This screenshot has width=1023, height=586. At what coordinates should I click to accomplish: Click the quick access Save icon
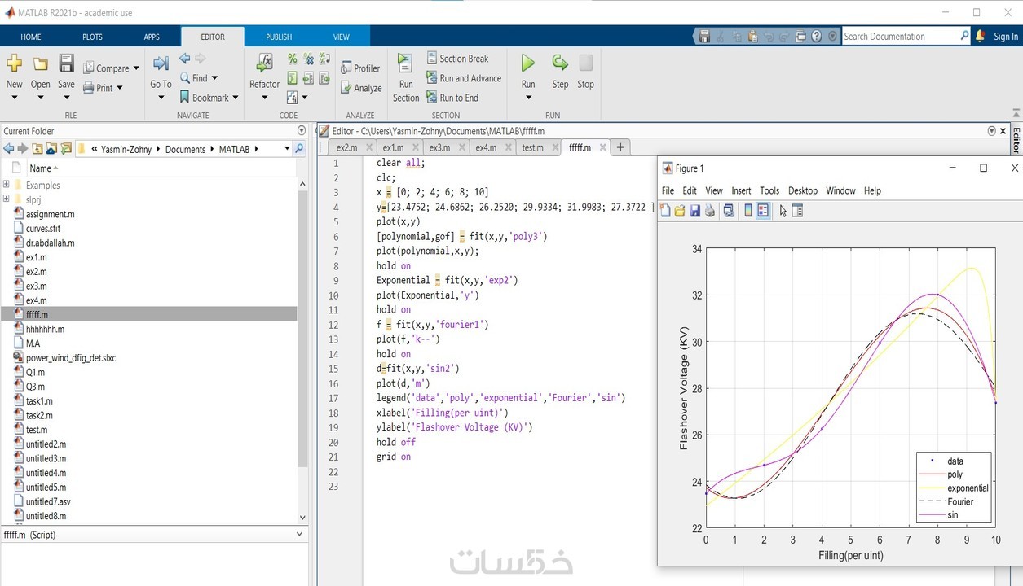coord(704,37)
